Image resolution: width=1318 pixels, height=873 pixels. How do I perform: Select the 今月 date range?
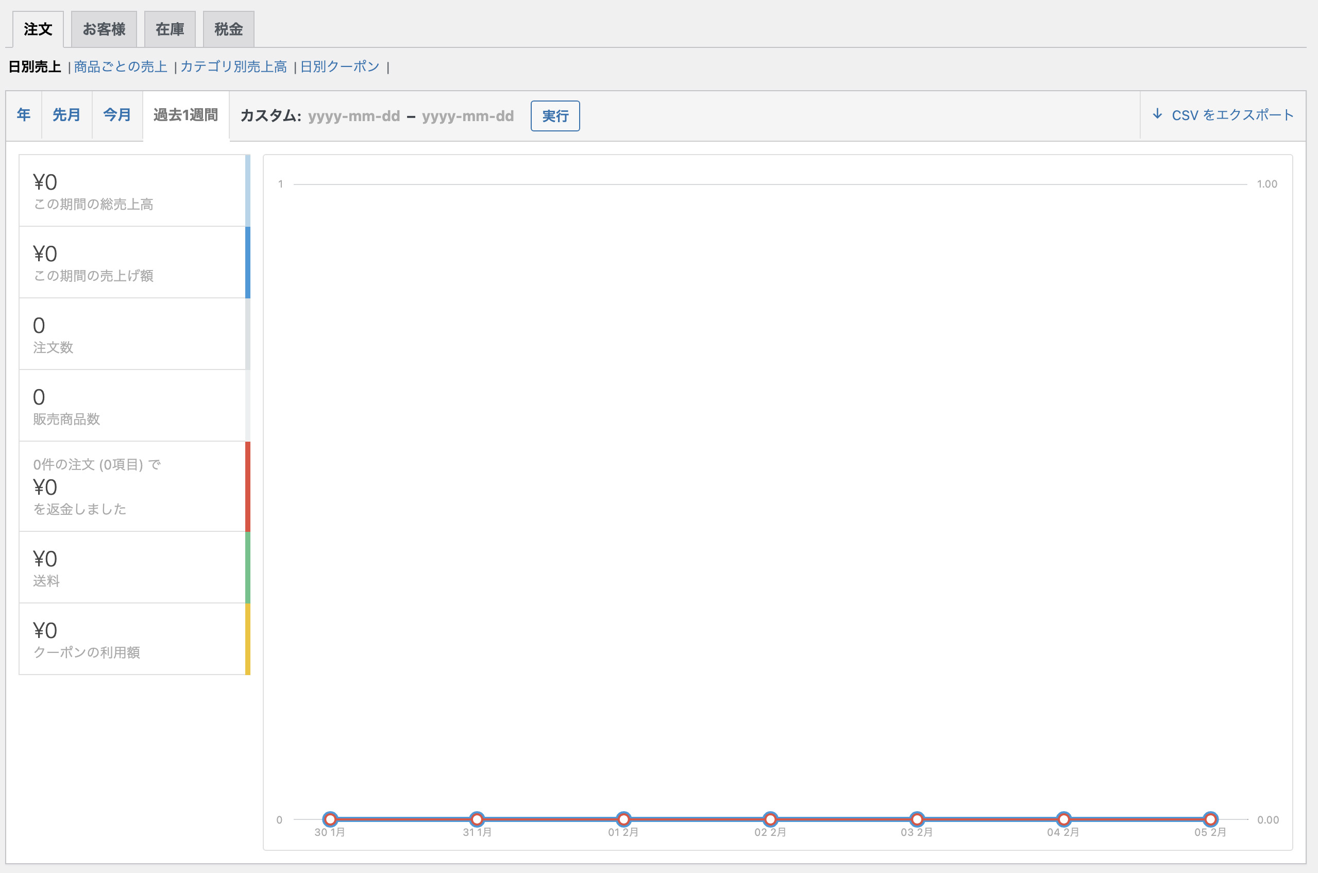117,115
